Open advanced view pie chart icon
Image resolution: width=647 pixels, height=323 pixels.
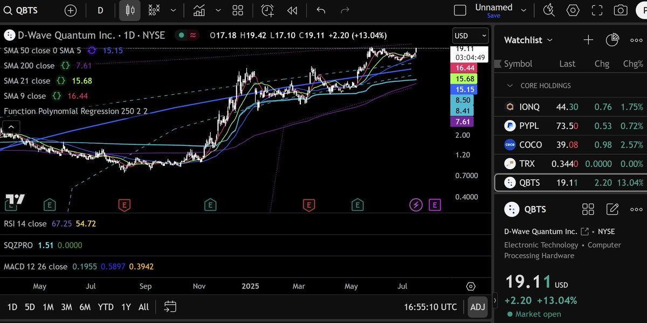click(612, 40)
